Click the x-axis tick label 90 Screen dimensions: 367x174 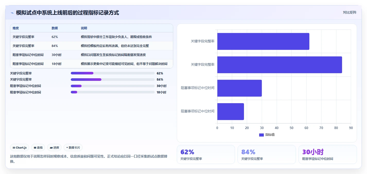(351, 128)
